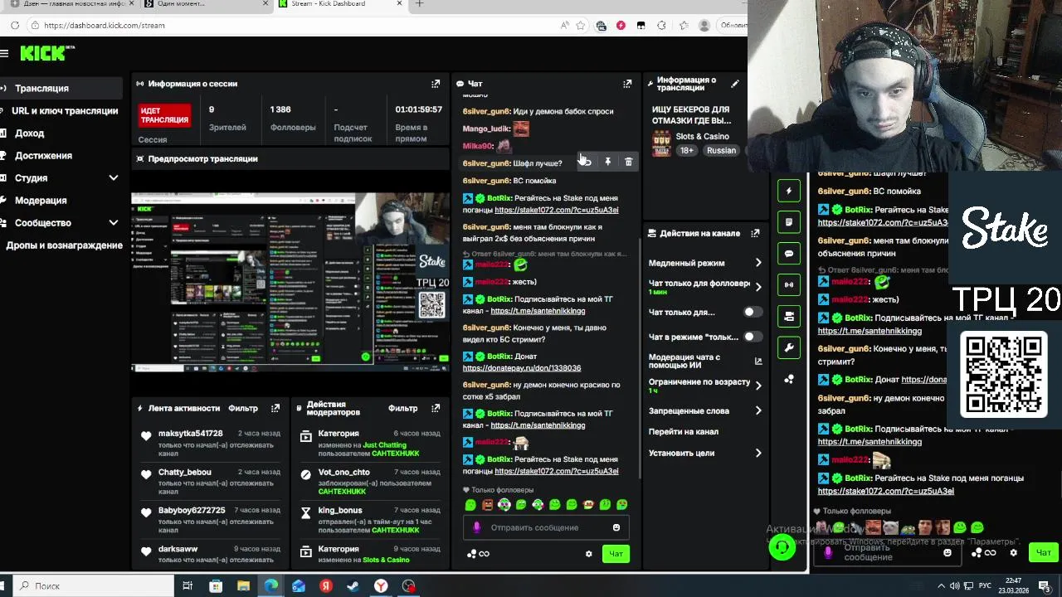Click the stream preview thumbnail
Viewport: 1062px width, 597px height.
pos(290,283)
